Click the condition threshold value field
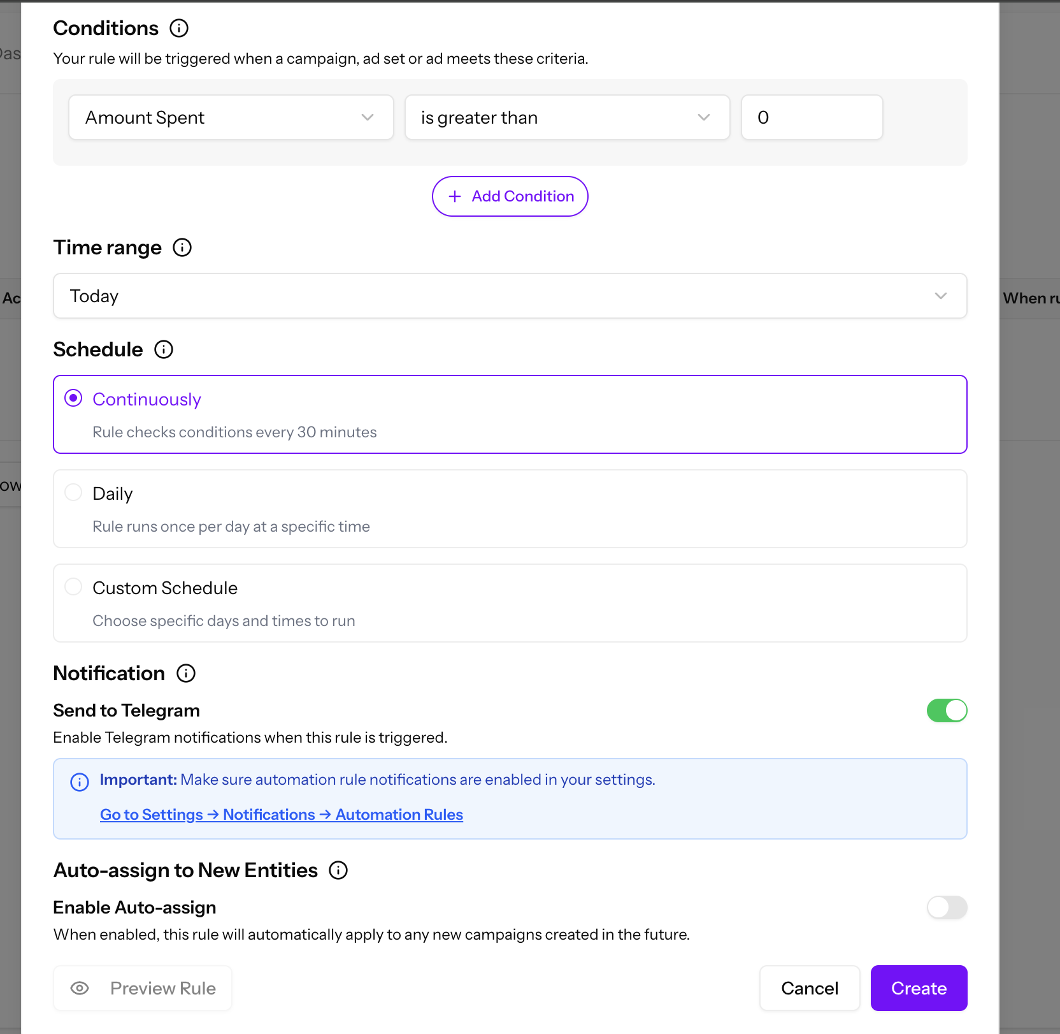Image resolution: width=1060 pixels, height=1034 pixels. click(x=811, y=117)
